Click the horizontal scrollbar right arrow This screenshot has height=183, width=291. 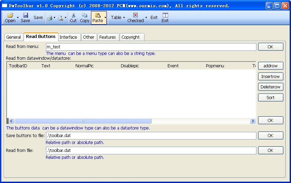[252, 121]
